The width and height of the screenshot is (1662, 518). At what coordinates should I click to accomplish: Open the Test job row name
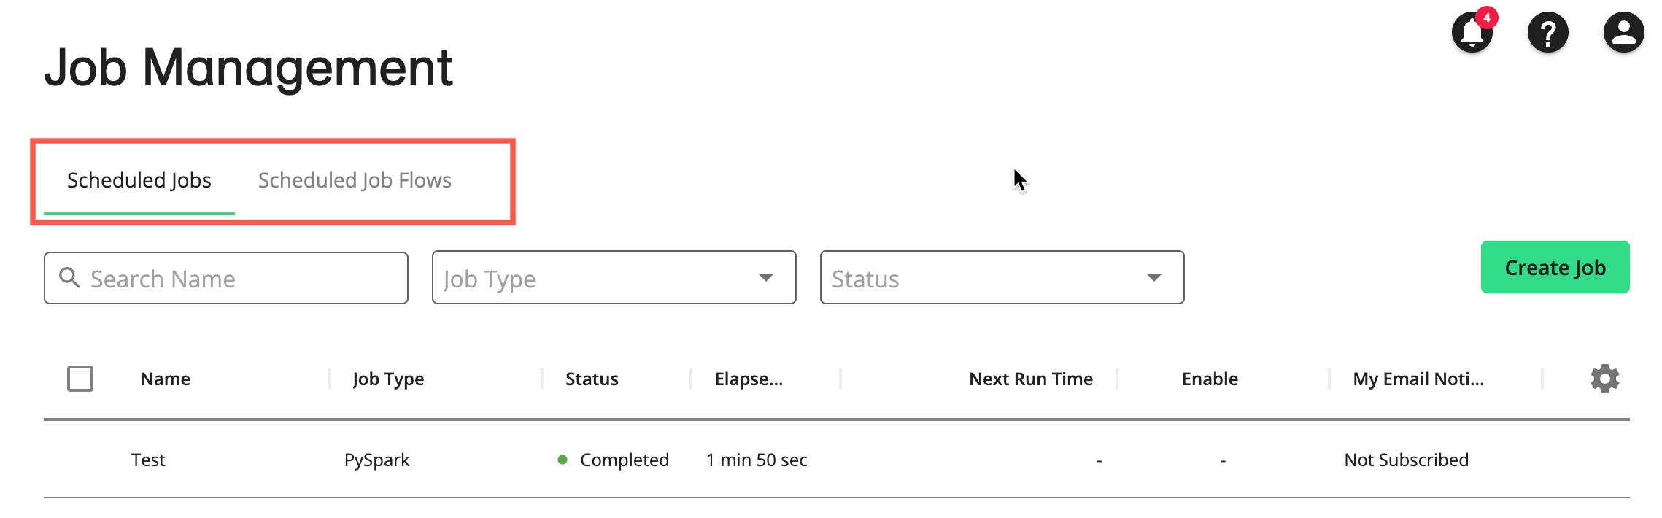tap(148, 460)
